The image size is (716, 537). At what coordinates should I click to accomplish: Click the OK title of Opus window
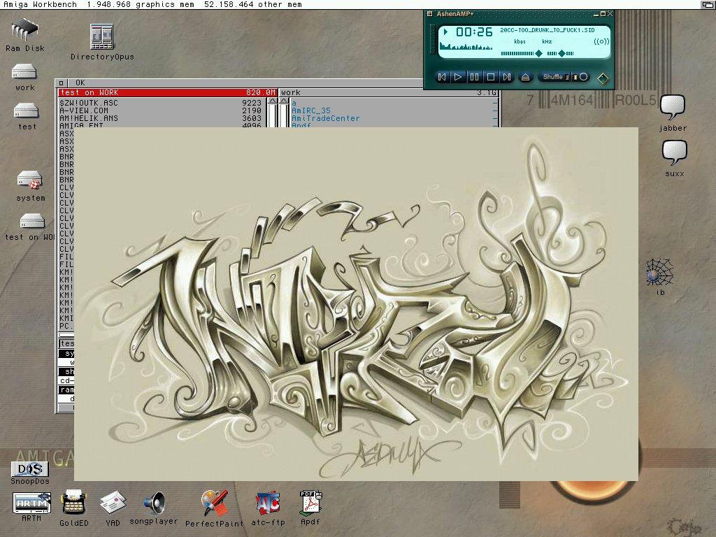pyautogui.click(x=80, y=83)
